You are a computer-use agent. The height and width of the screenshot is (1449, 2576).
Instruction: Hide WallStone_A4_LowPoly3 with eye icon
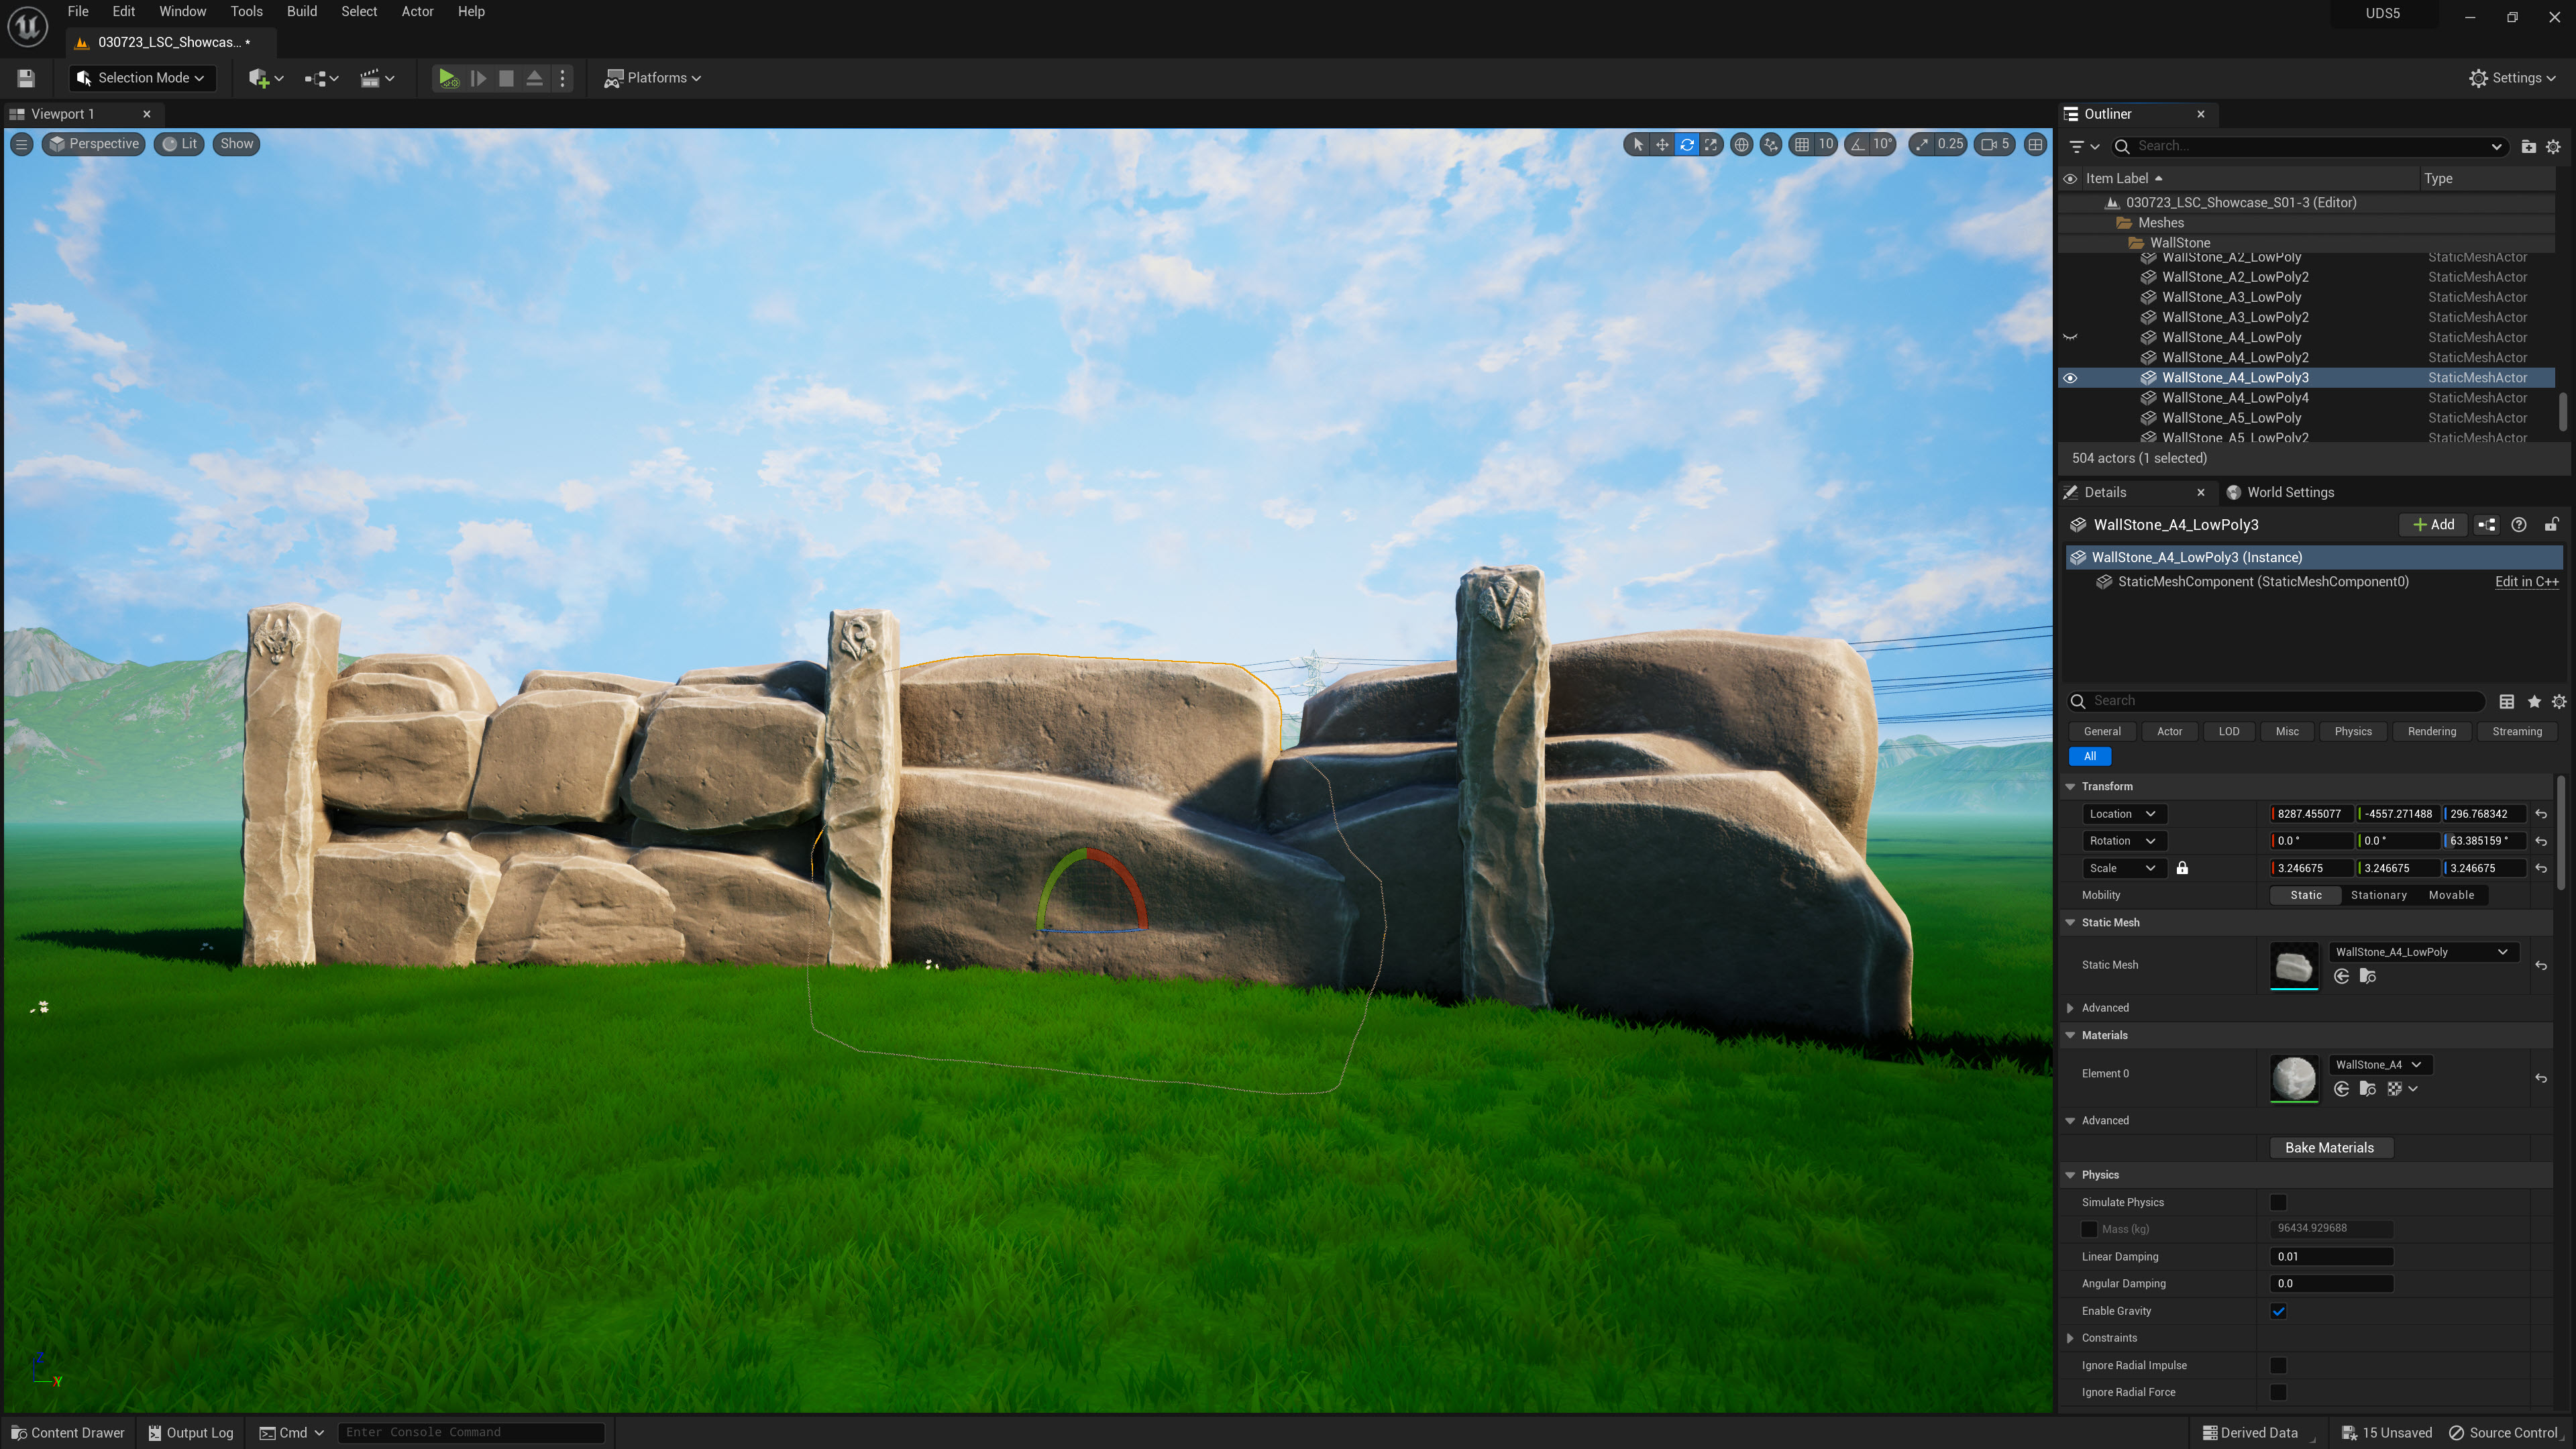2070,378
